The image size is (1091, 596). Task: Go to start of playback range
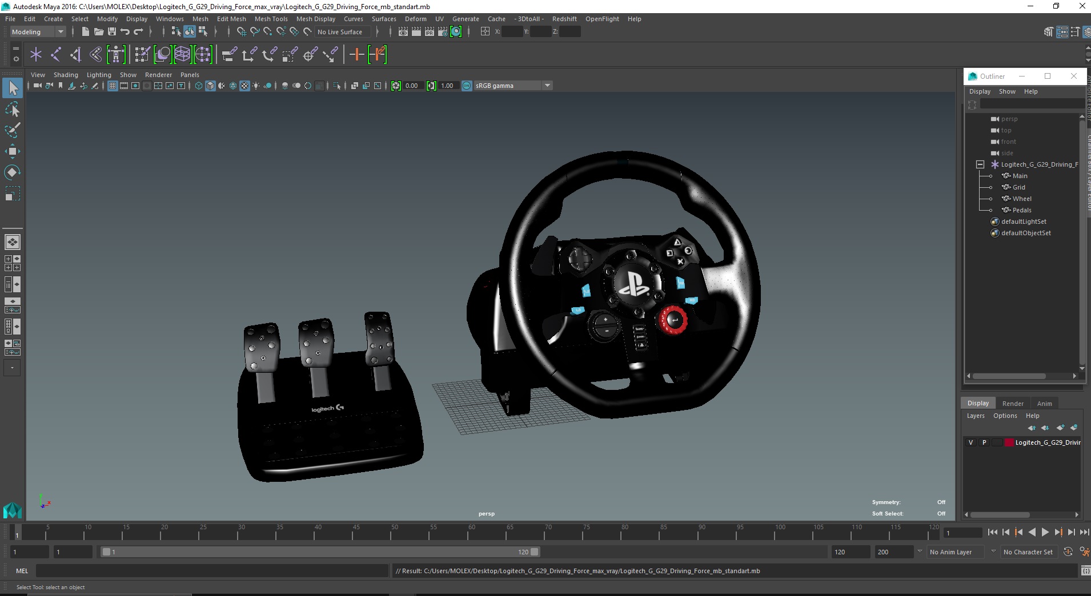point(993,532)
